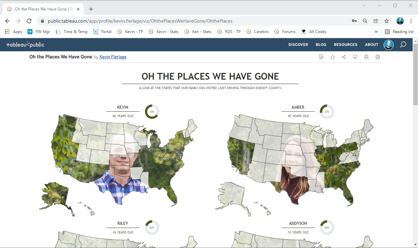Viewport: 418px width, 248px height.
Task: Go back to previous page
Action: pyautogui.click(x=7, y=21)
